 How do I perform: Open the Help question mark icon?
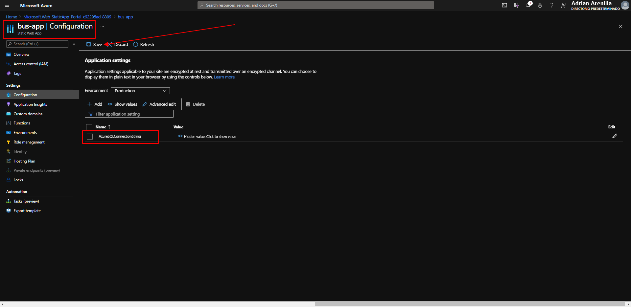pyautogui.click(x=552, y=5)
